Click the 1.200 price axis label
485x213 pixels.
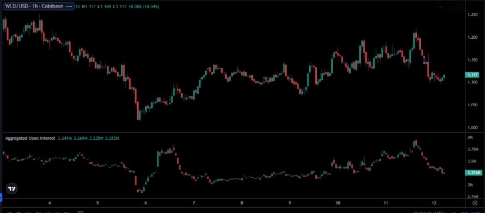click(472, 38)
